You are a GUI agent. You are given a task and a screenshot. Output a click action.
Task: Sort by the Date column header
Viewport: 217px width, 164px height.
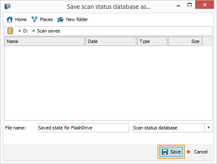tap(111, 41)
